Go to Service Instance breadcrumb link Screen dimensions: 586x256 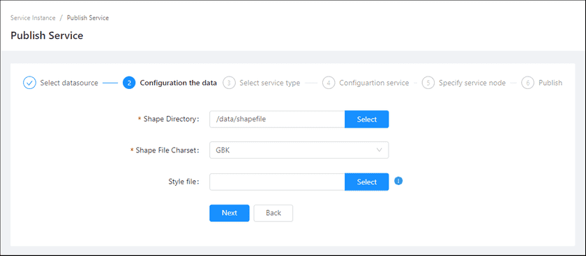pos(33,18)
